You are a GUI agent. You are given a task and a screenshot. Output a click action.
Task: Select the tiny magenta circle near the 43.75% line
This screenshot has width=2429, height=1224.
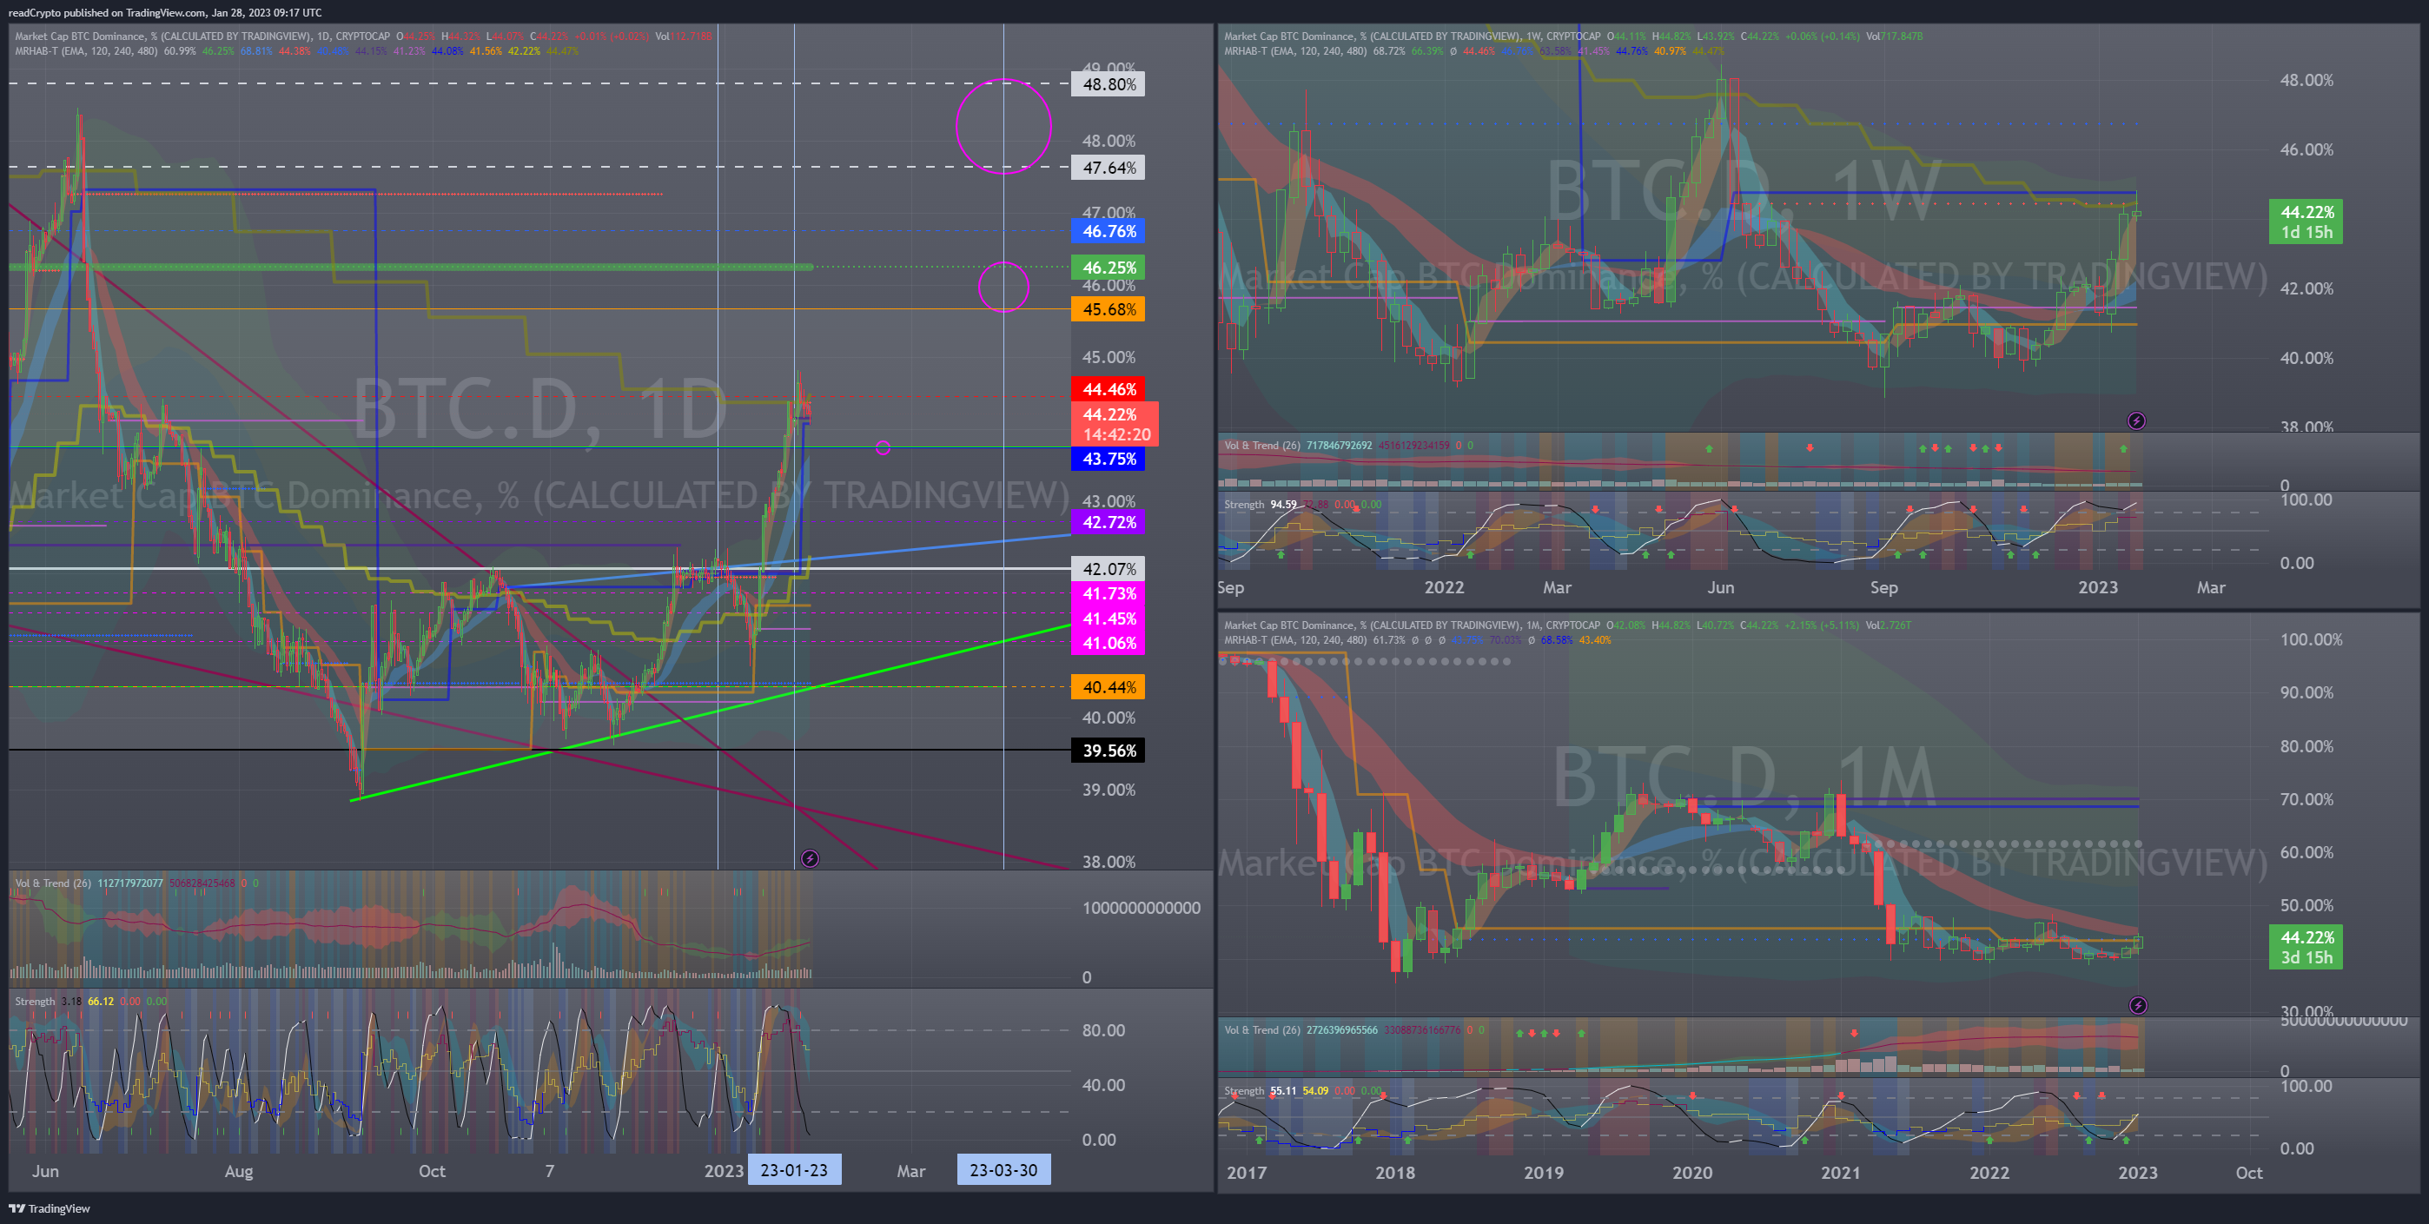(x=883, y=448)
